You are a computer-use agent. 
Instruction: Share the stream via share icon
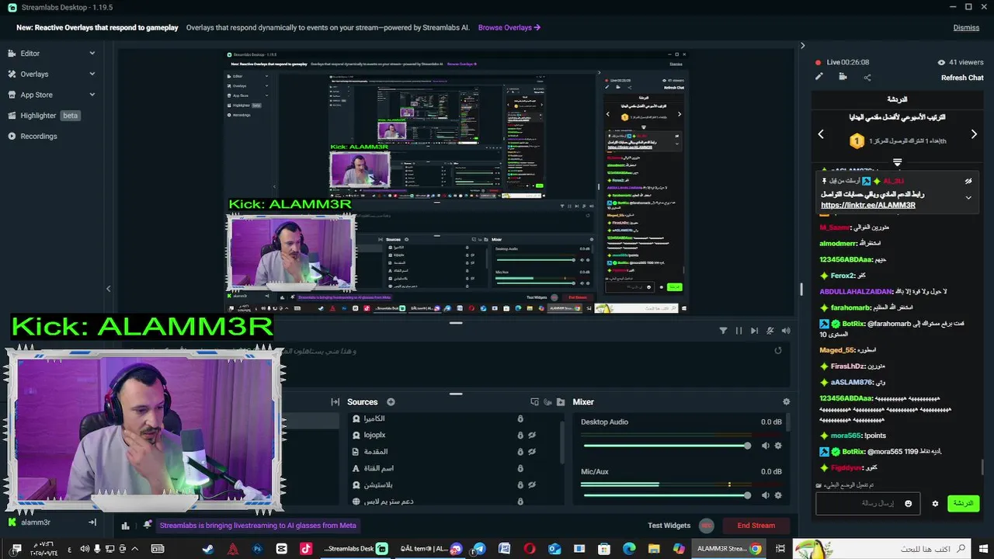pyautogui.click(x=867, y=77)
